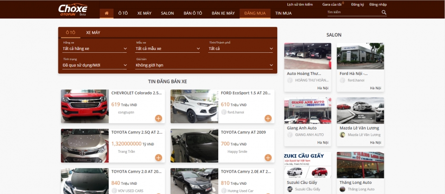445x194 pixels.
Task: Open the TIN MUA menu item
Action: (283, 13)
